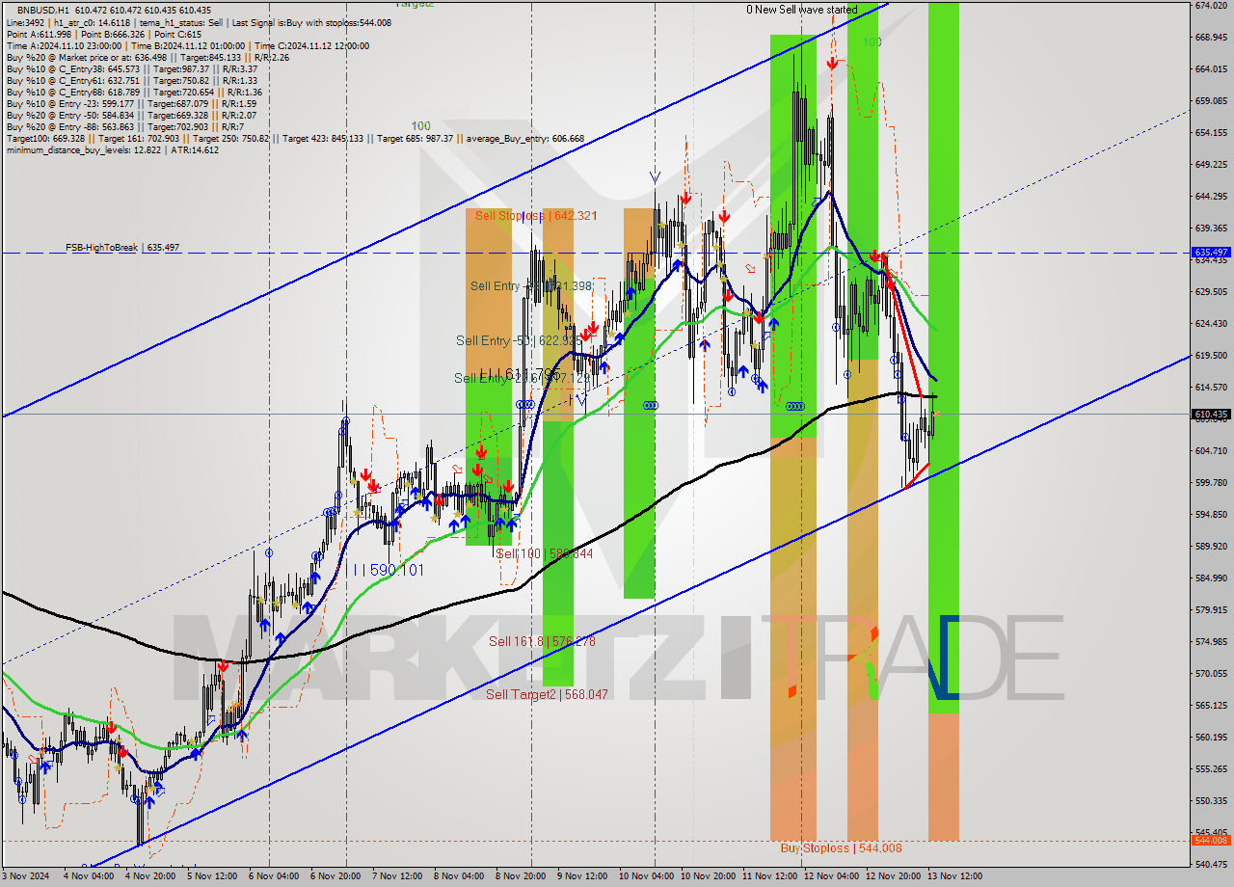Click the 664.015 price axis label
Image resolution: width=1234 pixels, height=887 pixels.
1213,68
